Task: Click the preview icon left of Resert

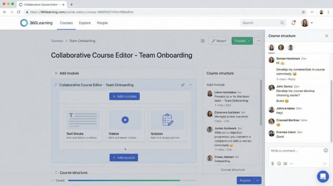Action: (203, 41)
